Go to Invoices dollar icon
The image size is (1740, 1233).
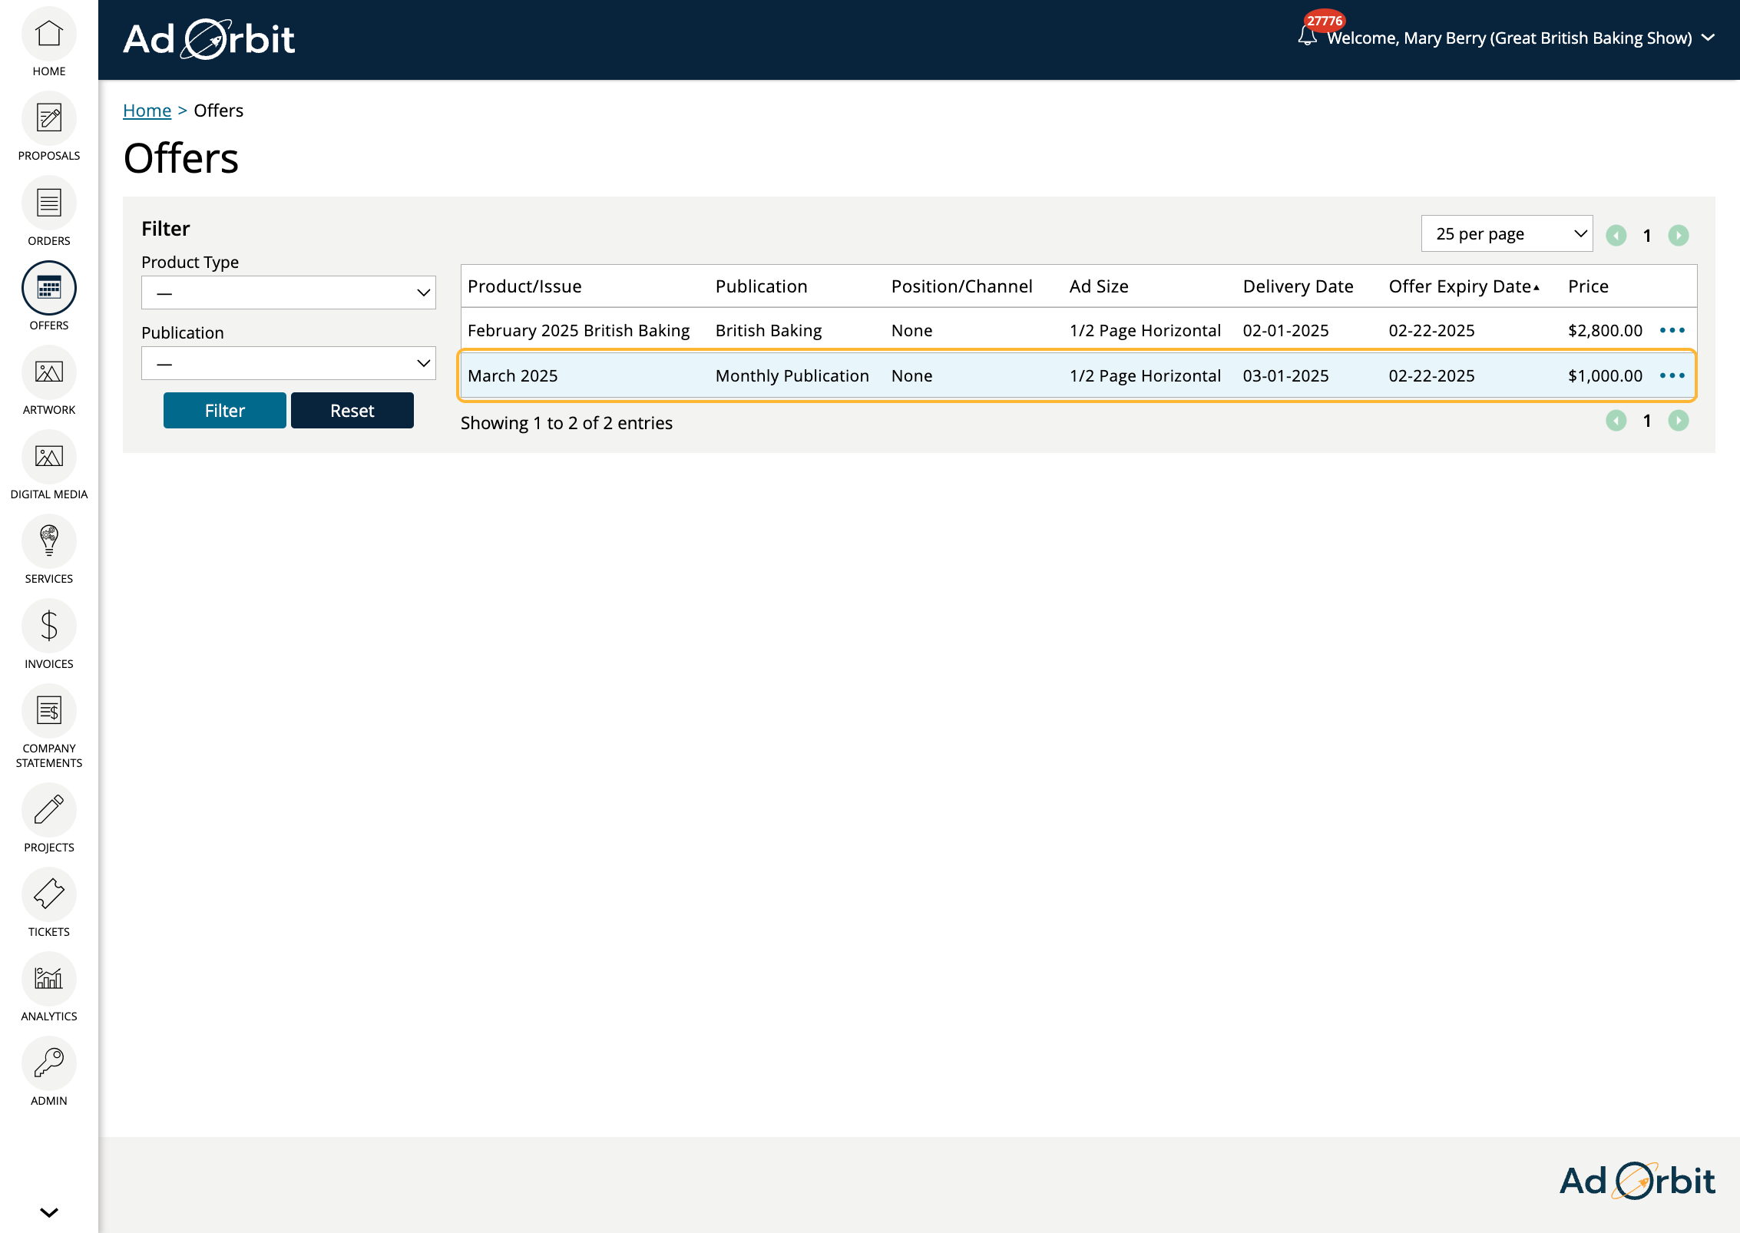[x=48, y=626]
